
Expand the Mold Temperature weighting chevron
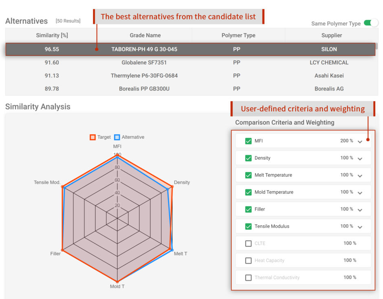360,193
